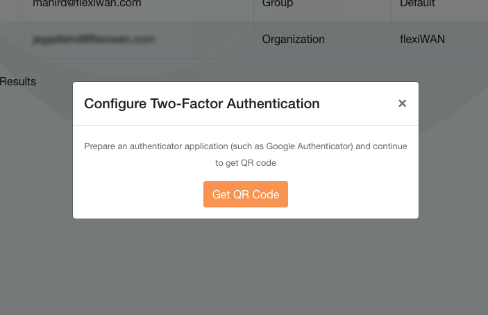Screen dimensions: 488x315
Task: Select the Configure Two-Factor Authentication title
Action: [202, 103]
